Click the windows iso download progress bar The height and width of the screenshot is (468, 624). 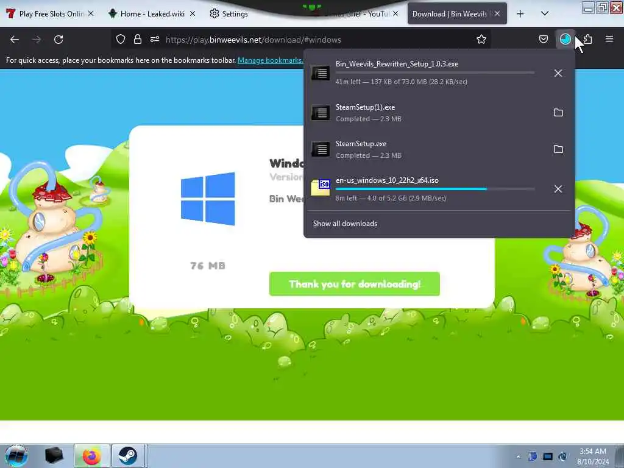click(435, 189)
